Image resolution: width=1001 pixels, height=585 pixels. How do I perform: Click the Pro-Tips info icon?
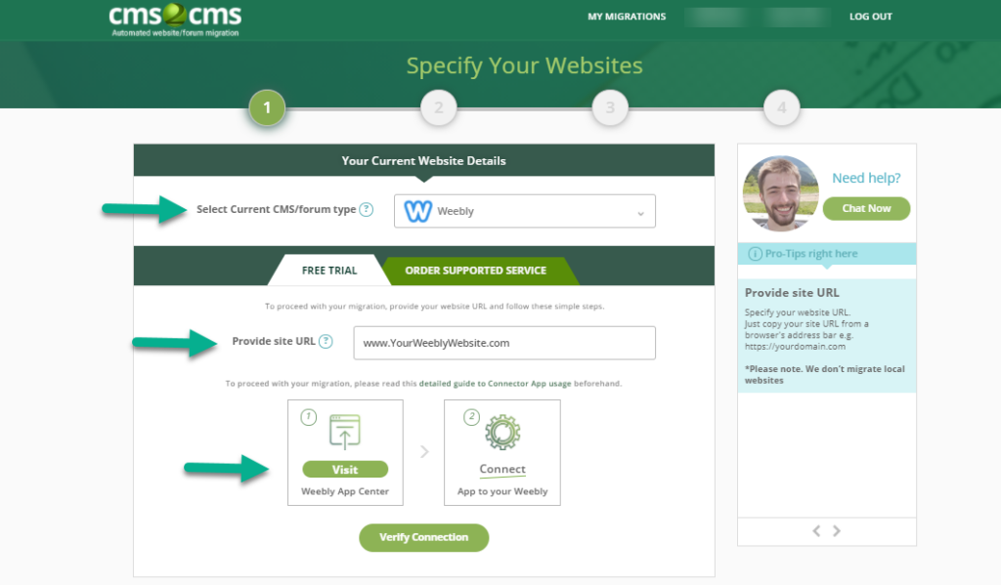(755, 254)
